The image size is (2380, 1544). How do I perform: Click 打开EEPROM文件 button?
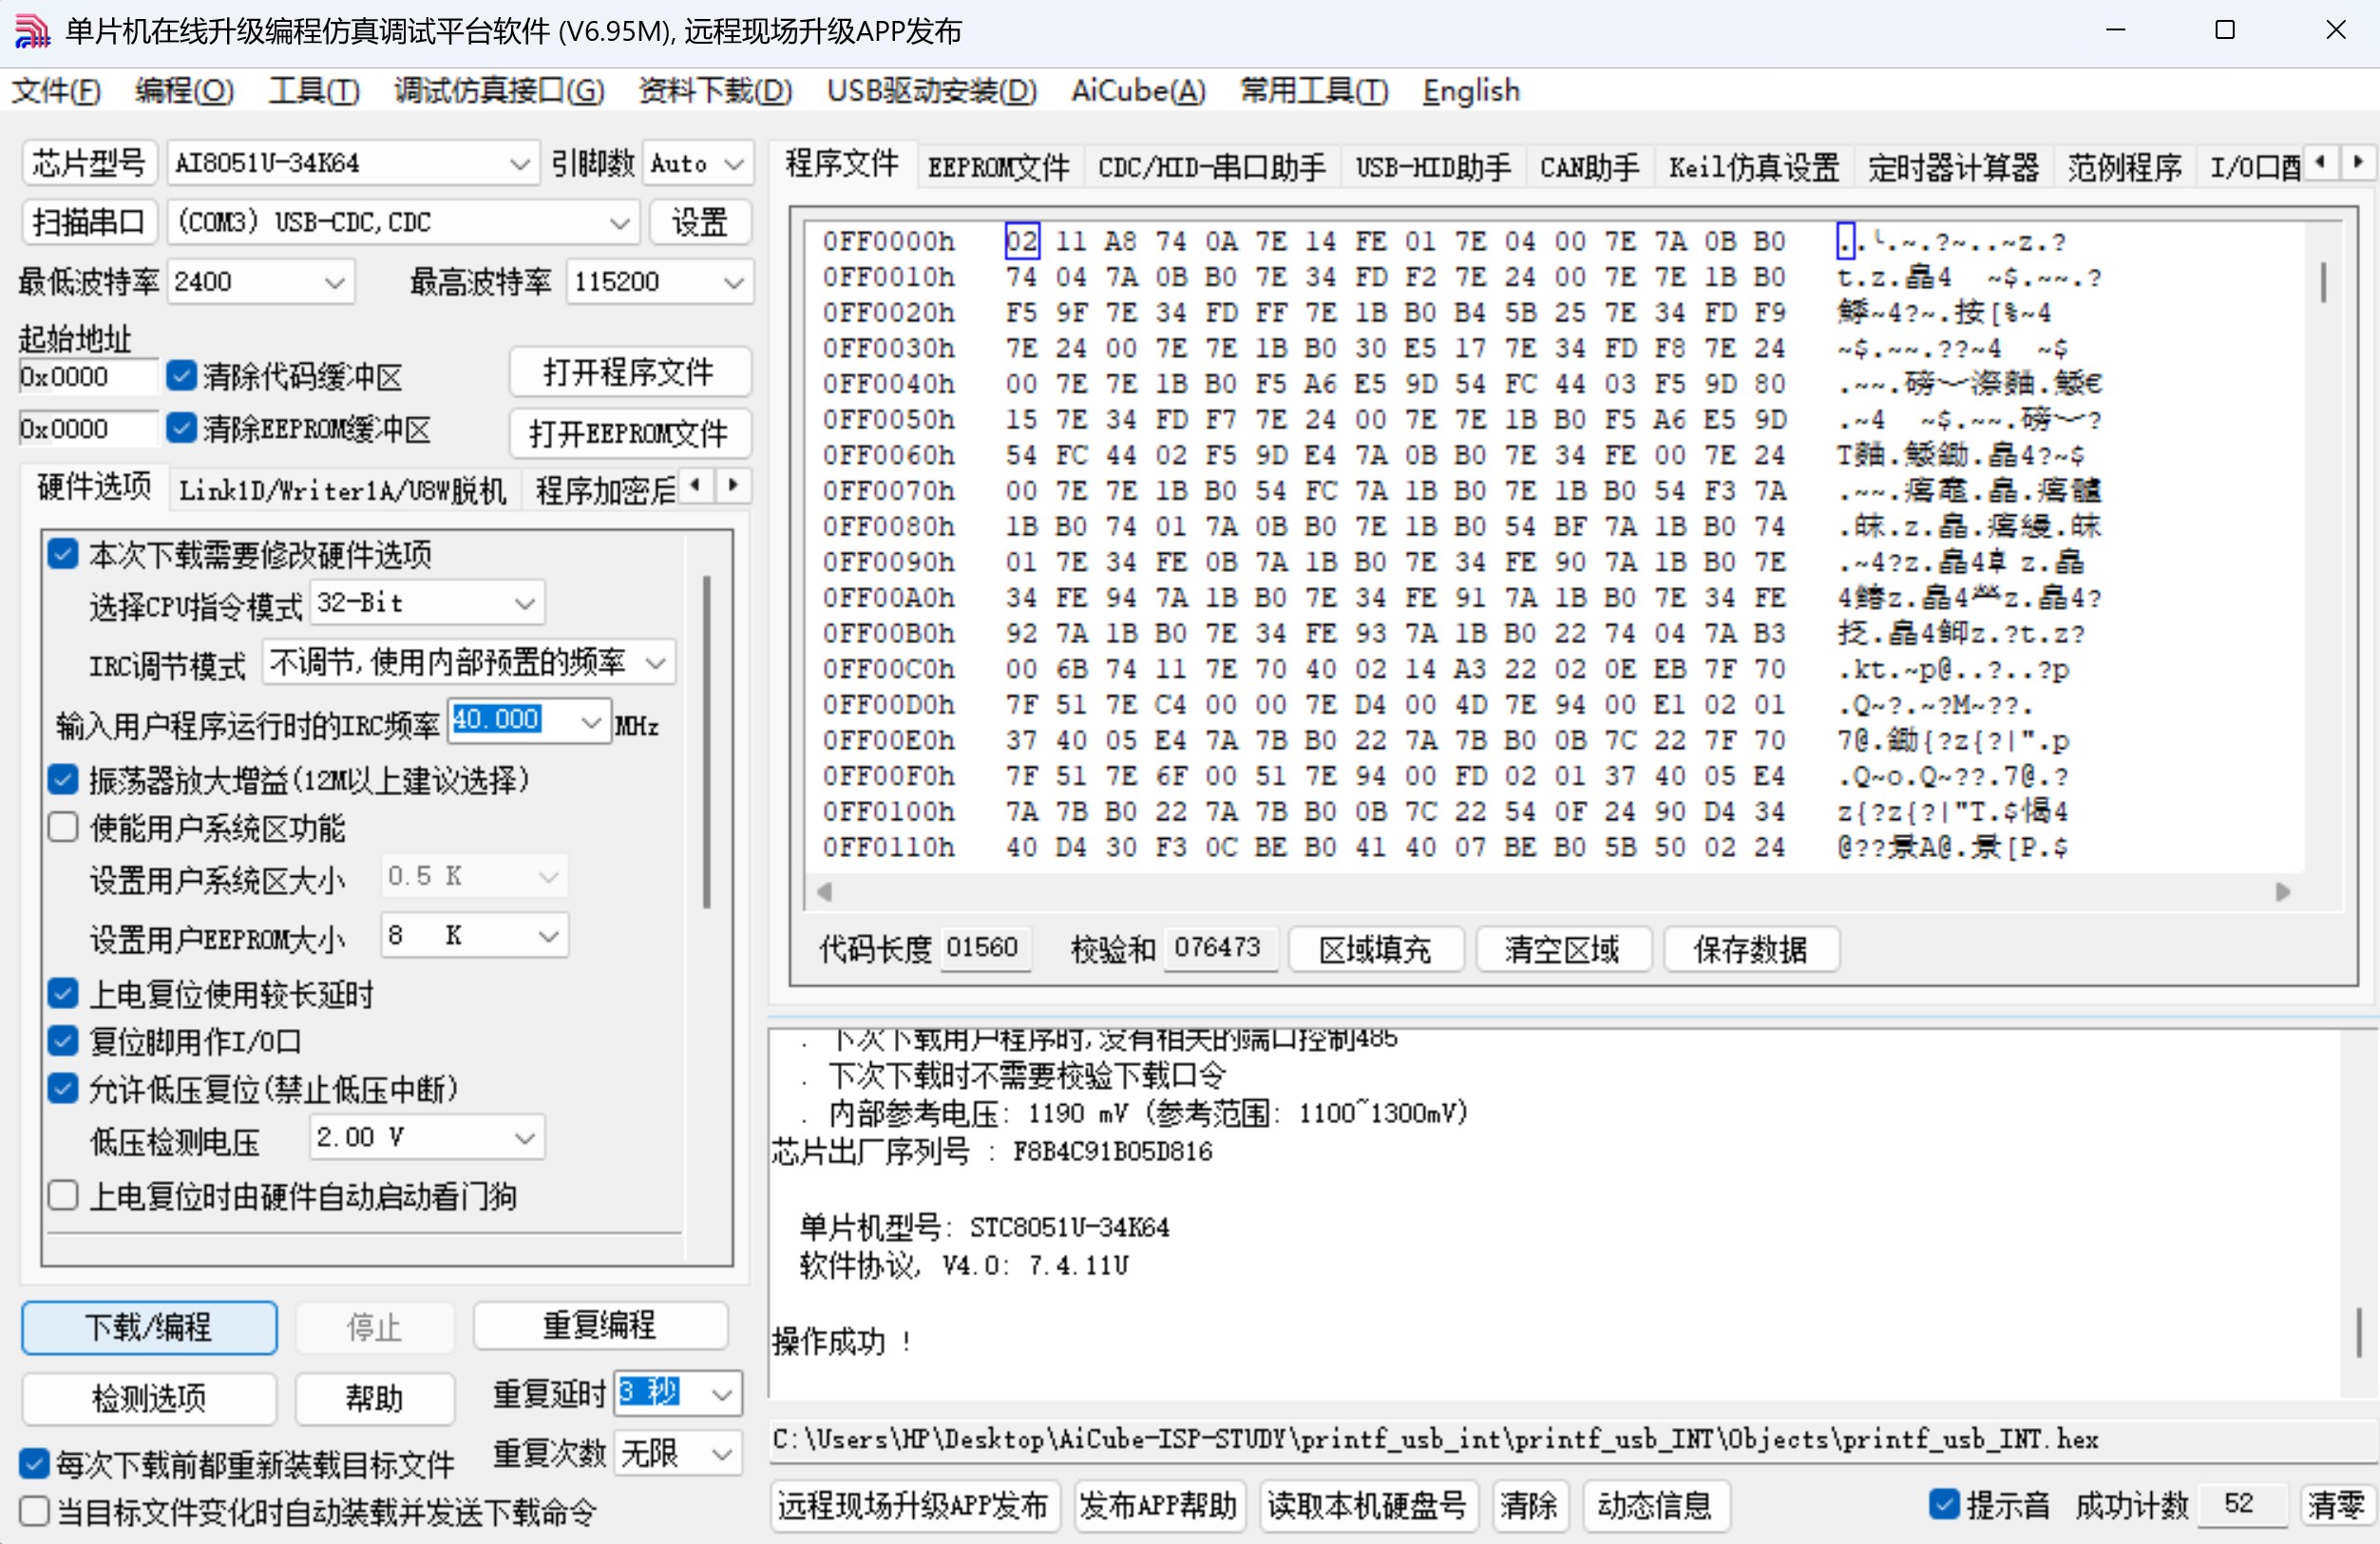point(629,433)
